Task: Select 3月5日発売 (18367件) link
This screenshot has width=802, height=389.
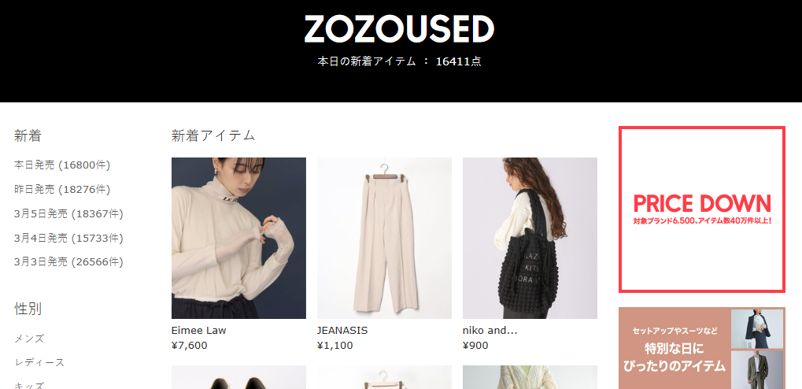Action: click(x=68, y=213)
